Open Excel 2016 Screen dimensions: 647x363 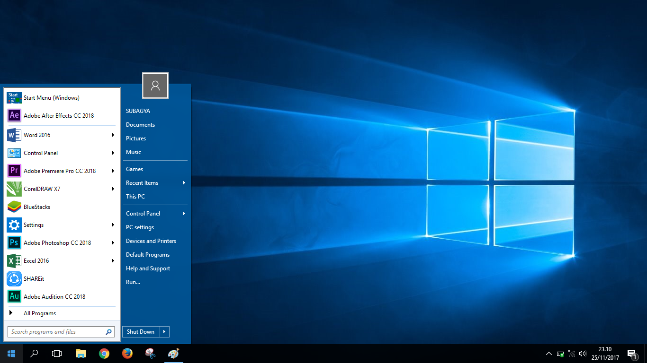point(62,261)
